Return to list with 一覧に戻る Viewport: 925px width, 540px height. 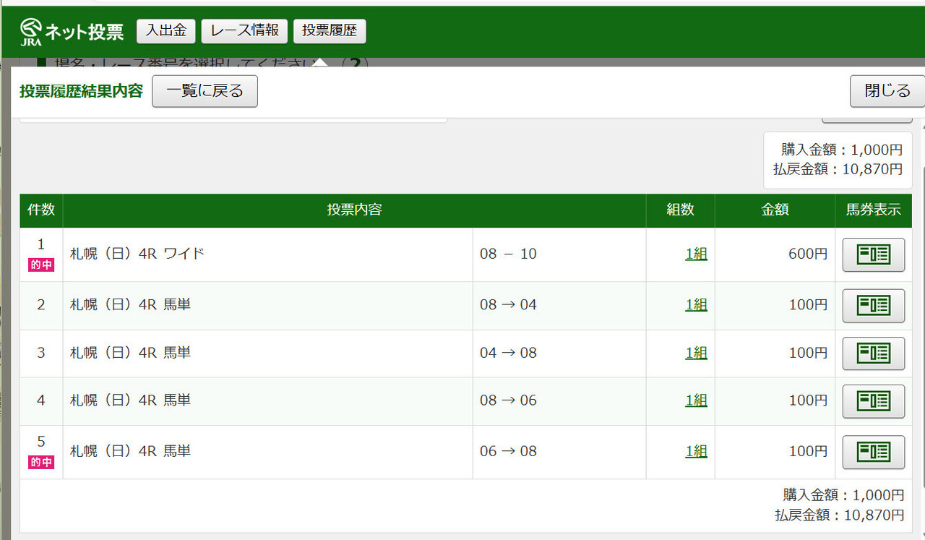205,91
